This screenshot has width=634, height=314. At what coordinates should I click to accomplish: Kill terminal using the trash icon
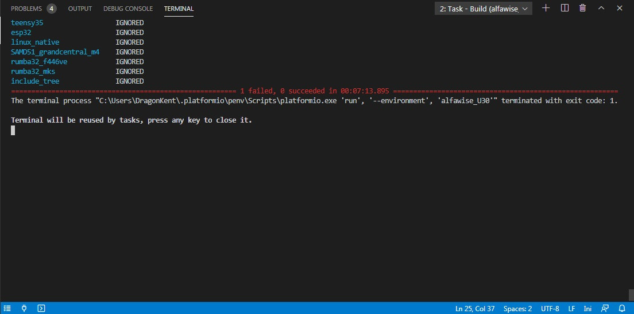click(583, 8)
